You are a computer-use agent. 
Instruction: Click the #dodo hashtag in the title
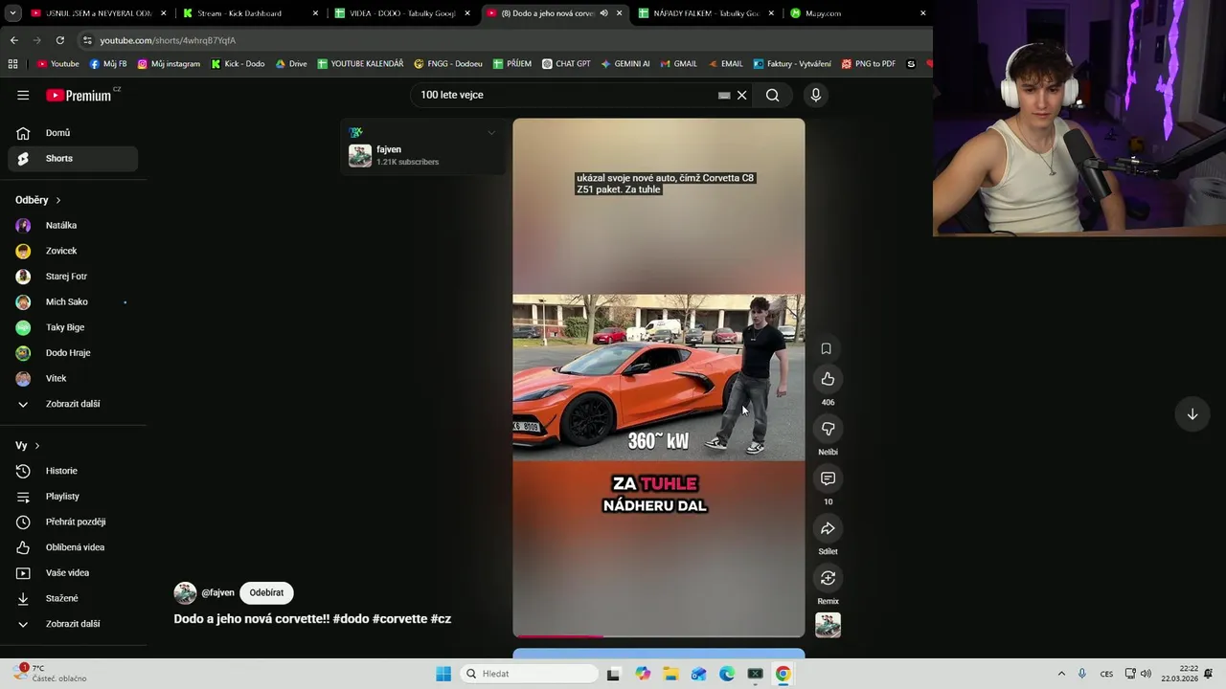[x=351, y=619]
